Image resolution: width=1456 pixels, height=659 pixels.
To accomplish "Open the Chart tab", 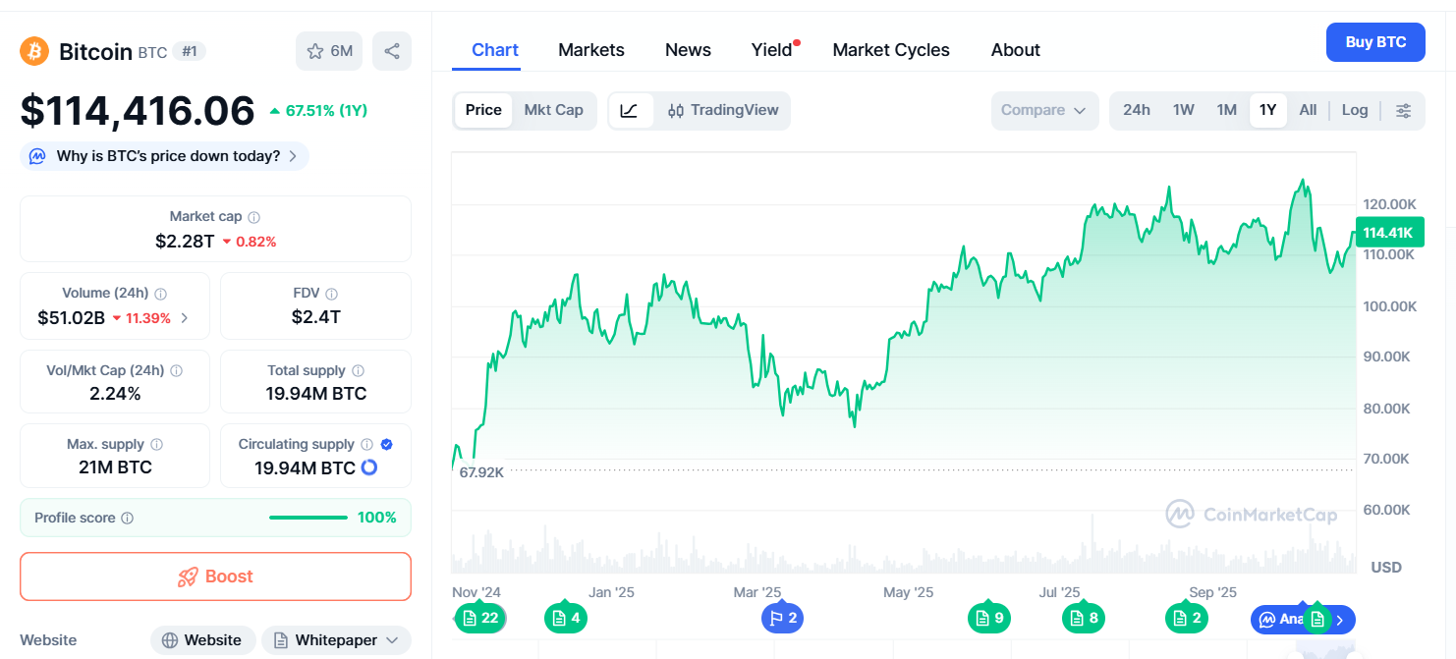I will (x=495, y=50).
